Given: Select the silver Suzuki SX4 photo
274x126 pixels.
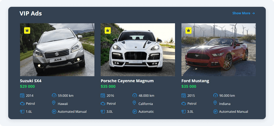Looking at the screenshot, I should click(x=57, y=50).
